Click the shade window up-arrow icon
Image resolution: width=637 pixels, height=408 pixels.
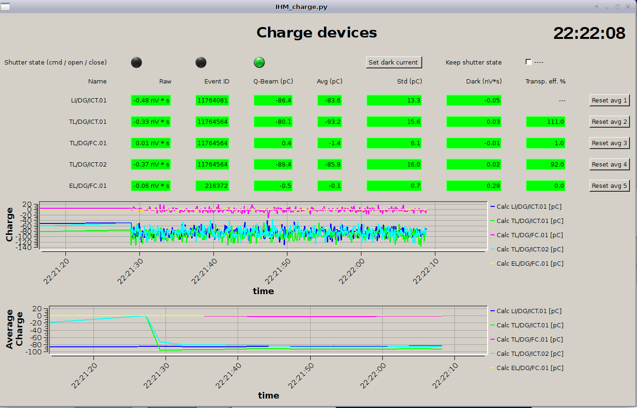(x=597, y=7)
